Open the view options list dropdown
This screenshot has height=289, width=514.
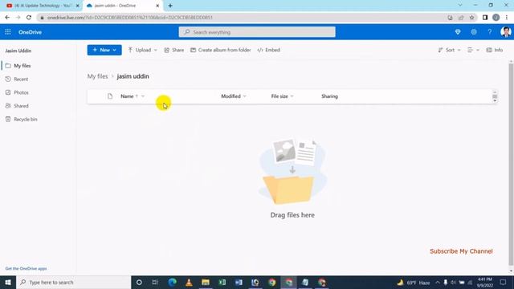coord(473,50)
